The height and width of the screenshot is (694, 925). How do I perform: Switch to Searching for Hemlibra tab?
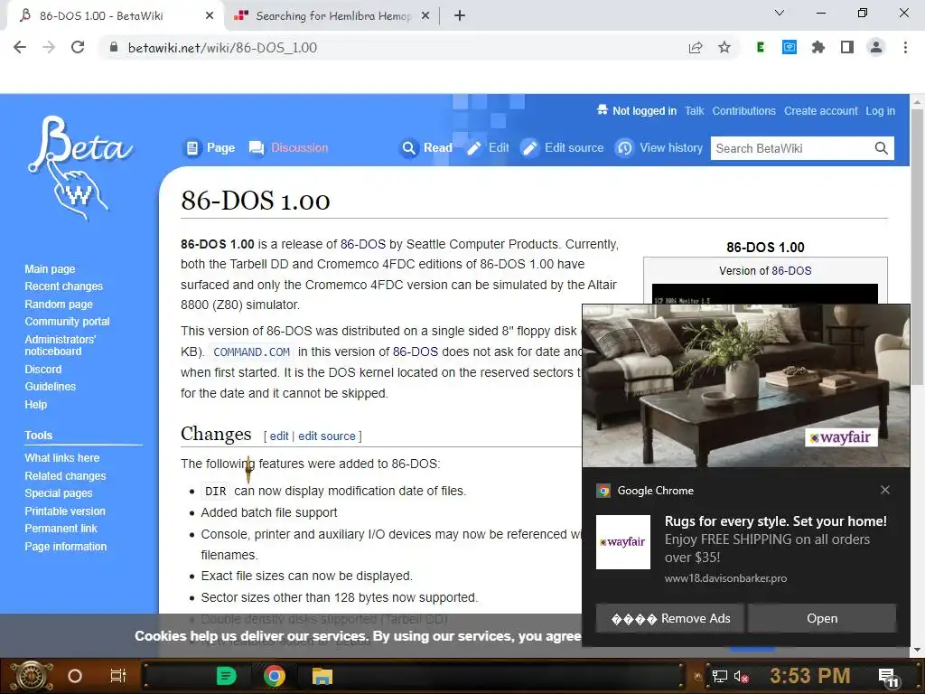pyautogui.click(x=333, y=16)
